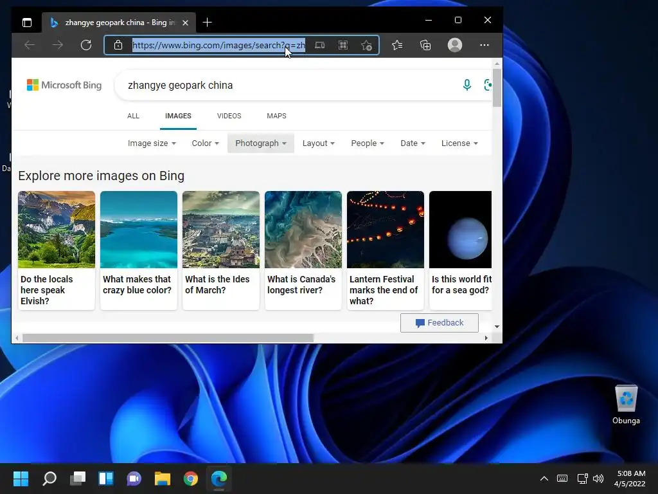Open the browser profile avatar
The width and height of the screenshot is (658, 494).
pos(455,45)
